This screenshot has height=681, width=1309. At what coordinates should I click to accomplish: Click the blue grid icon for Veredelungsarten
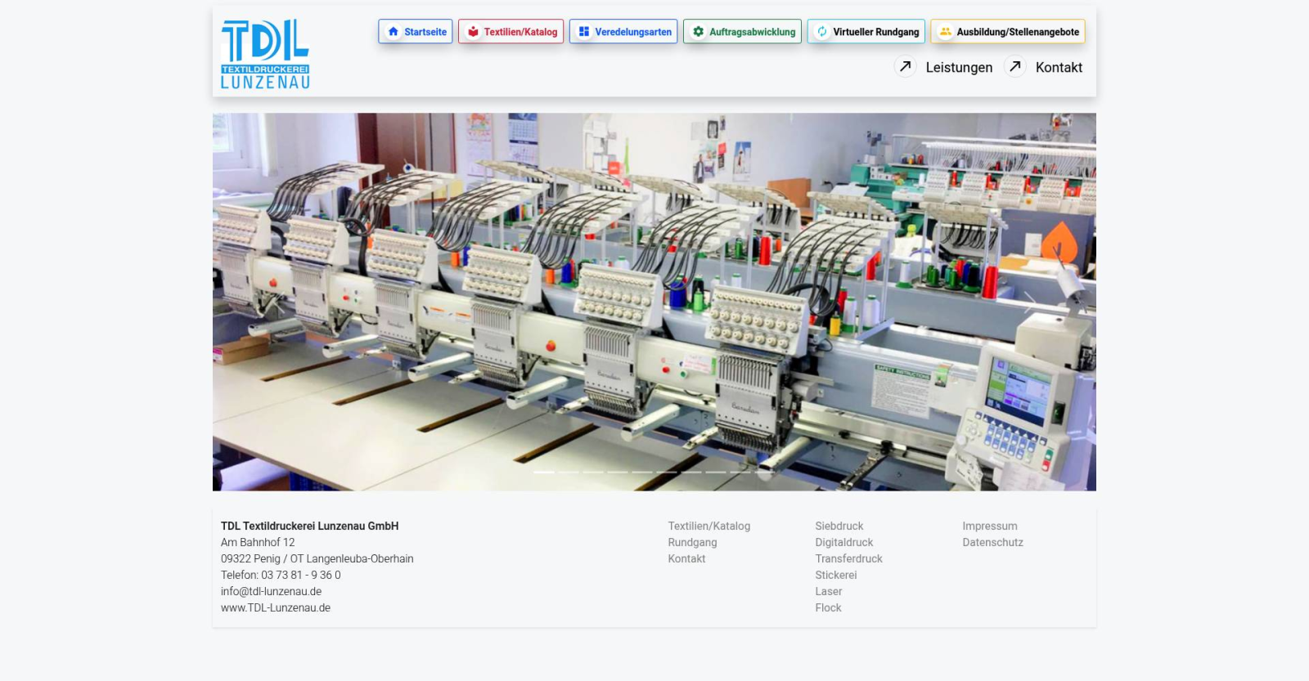(584, 32)
